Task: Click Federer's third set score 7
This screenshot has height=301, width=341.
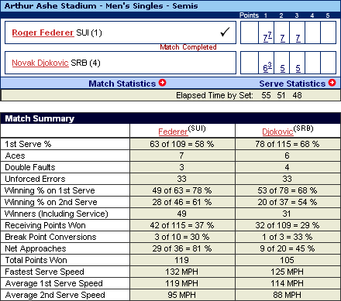Action: pyautogui.click(x=298, y=39)
